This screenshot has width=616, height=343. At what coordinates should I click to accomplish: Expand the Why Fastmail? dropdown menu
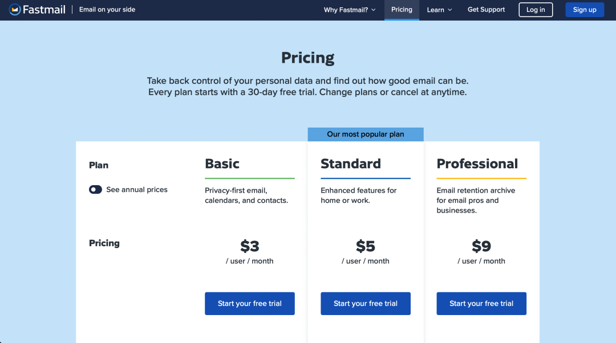pyautogui.click(x=349, y=10)
